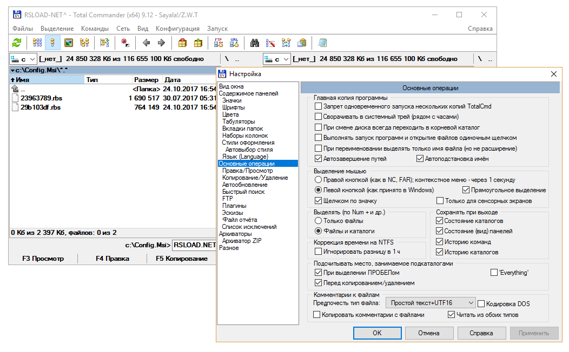Click the F3 Просмотр button
This screenshot has height=352, width=569.
(x=43, y=259)
